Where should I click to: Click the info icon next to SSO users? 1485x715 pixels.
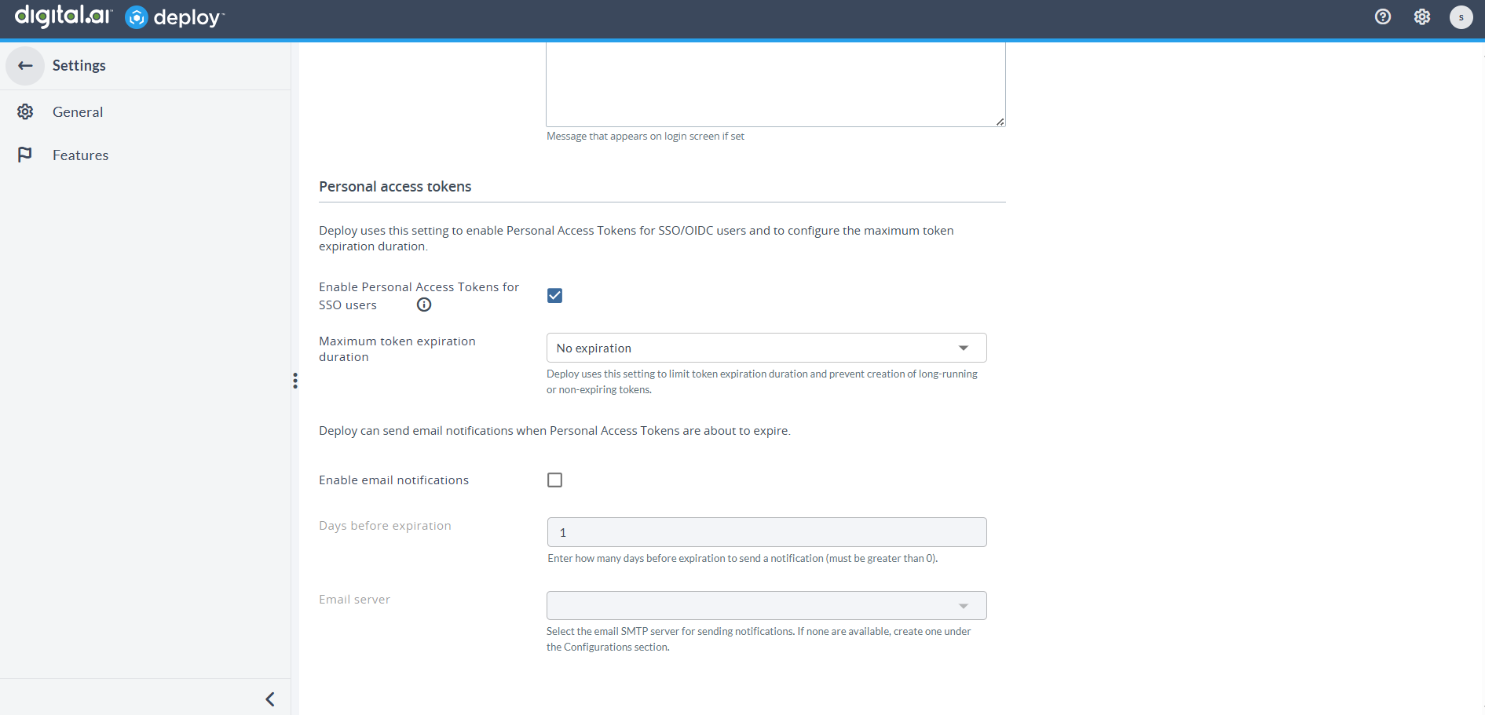click(x=424, y=305)
